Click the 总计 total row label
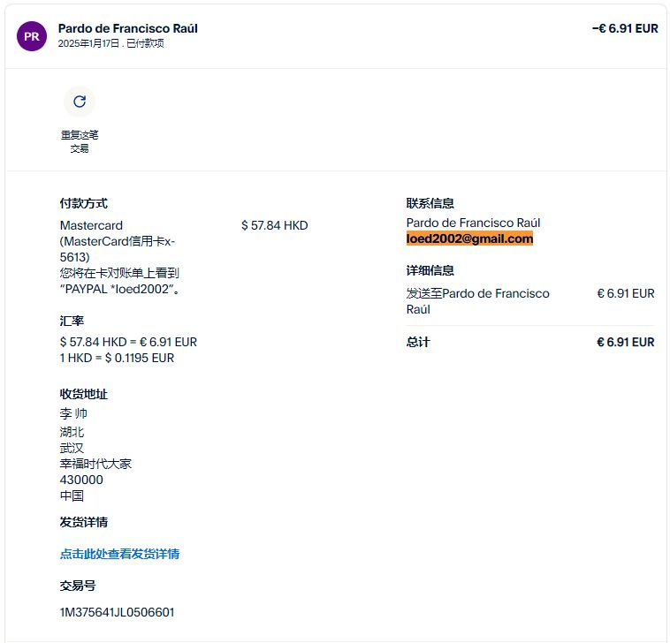 click(x=418, y=342)
